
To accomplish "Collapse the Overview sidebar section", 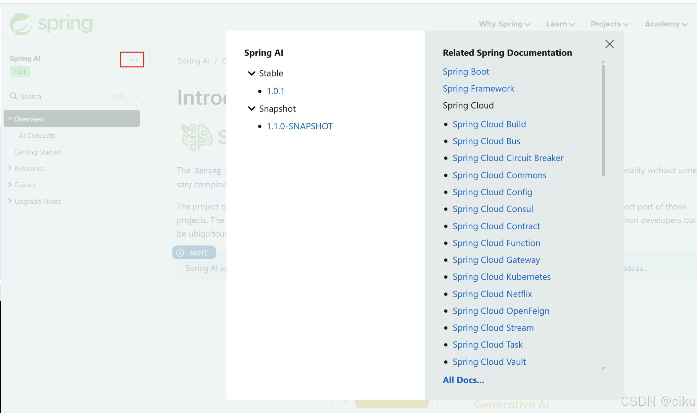I will (x=10, y=118).
